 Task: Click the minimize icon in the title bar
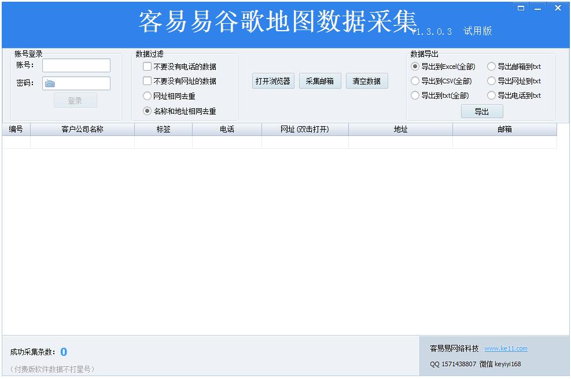pos(537,8)
